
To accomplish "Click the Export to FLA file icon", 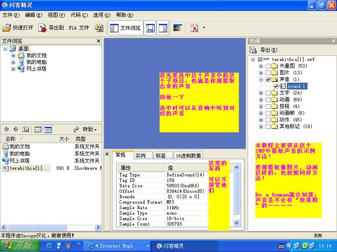I will (43, 28).
